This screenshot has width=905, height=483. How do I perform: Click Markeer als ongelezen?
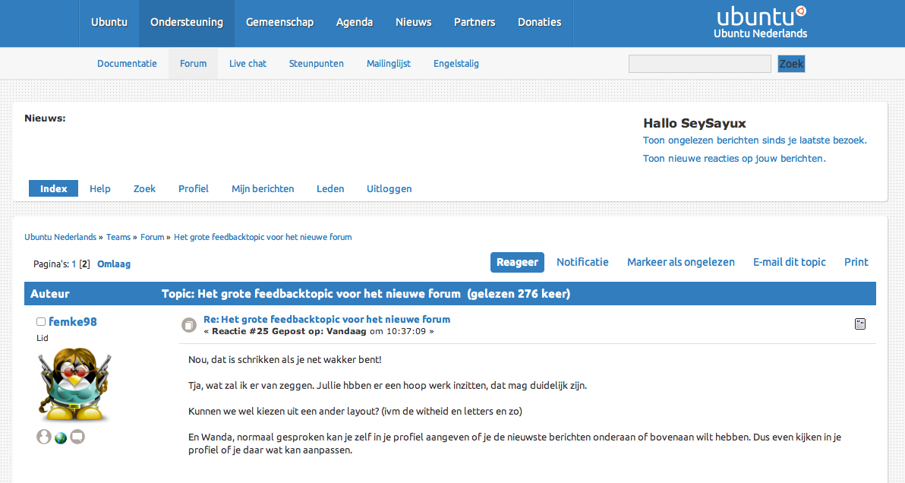click(680, 262)
